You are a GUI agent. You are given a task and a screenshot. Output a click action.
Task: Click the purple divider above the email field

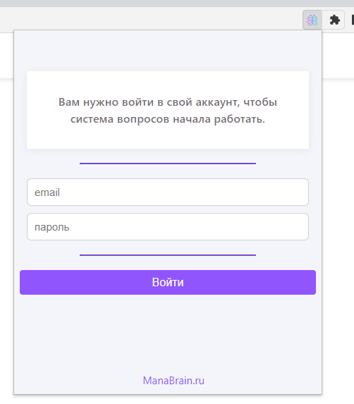coord(168,164)
